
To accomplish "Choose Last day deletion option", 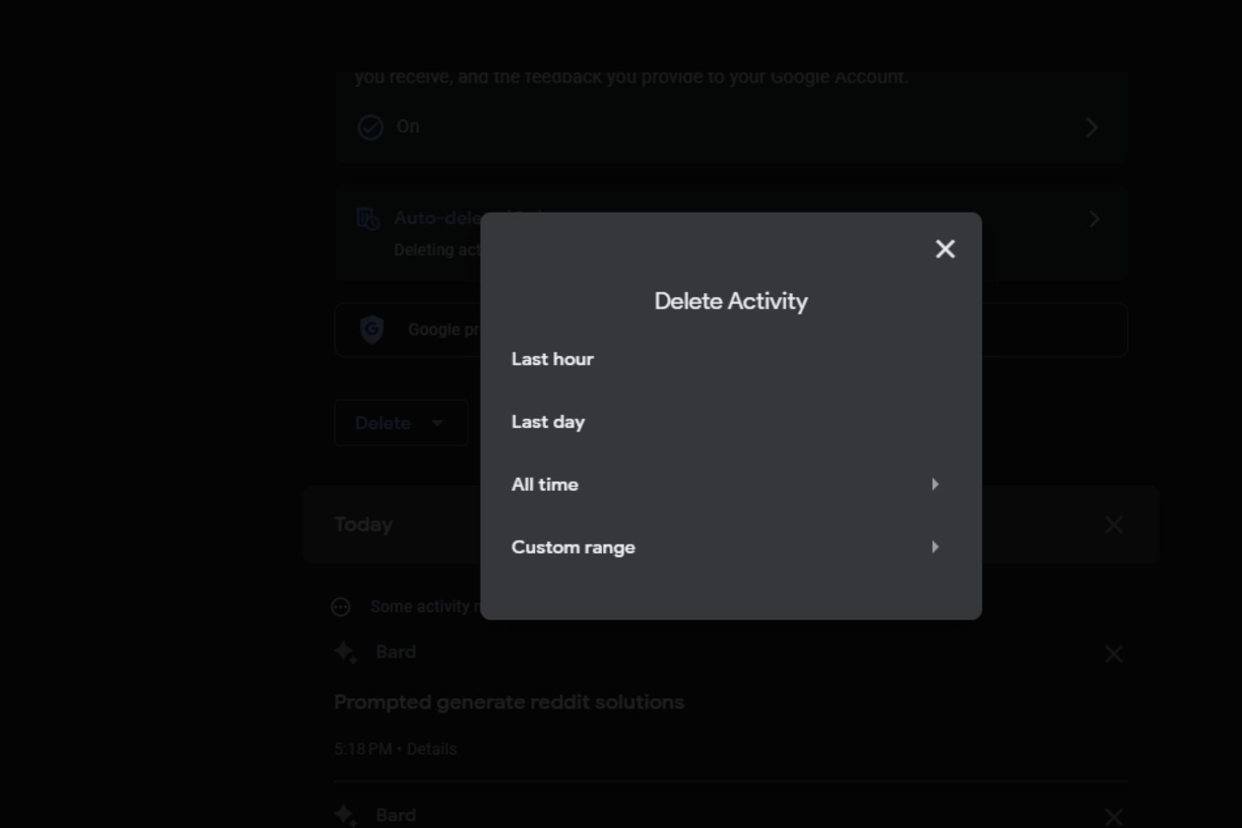I will 731,422.
